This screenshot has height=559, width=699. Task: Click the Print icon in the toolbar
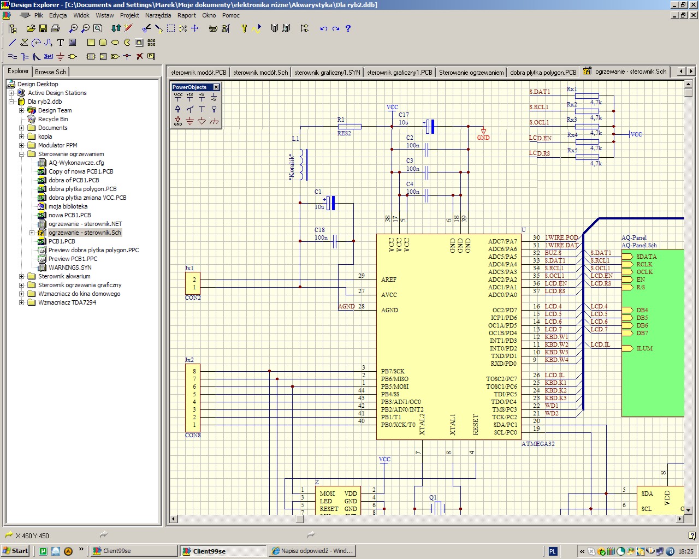point(55,28)
